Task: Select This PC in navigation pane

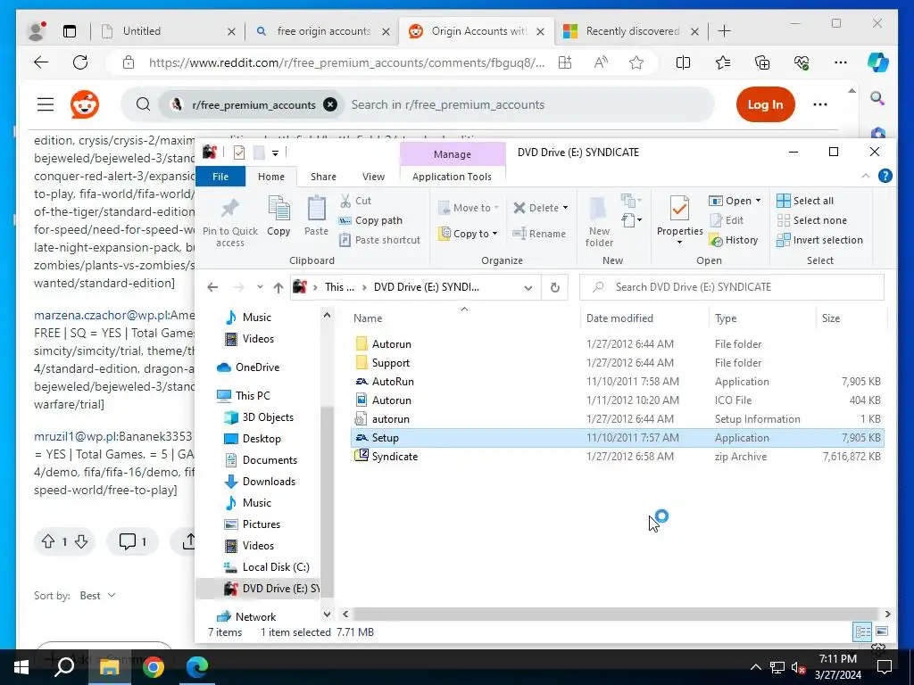Action: (243, 395)
